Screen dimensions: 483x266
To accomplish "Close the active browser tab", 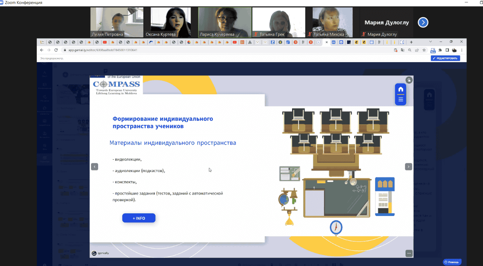I will (x=327, y=42).
